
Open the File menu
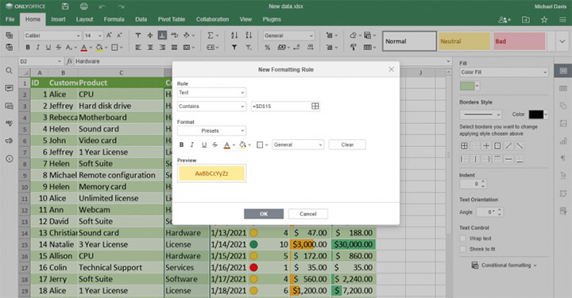(10, 19)
